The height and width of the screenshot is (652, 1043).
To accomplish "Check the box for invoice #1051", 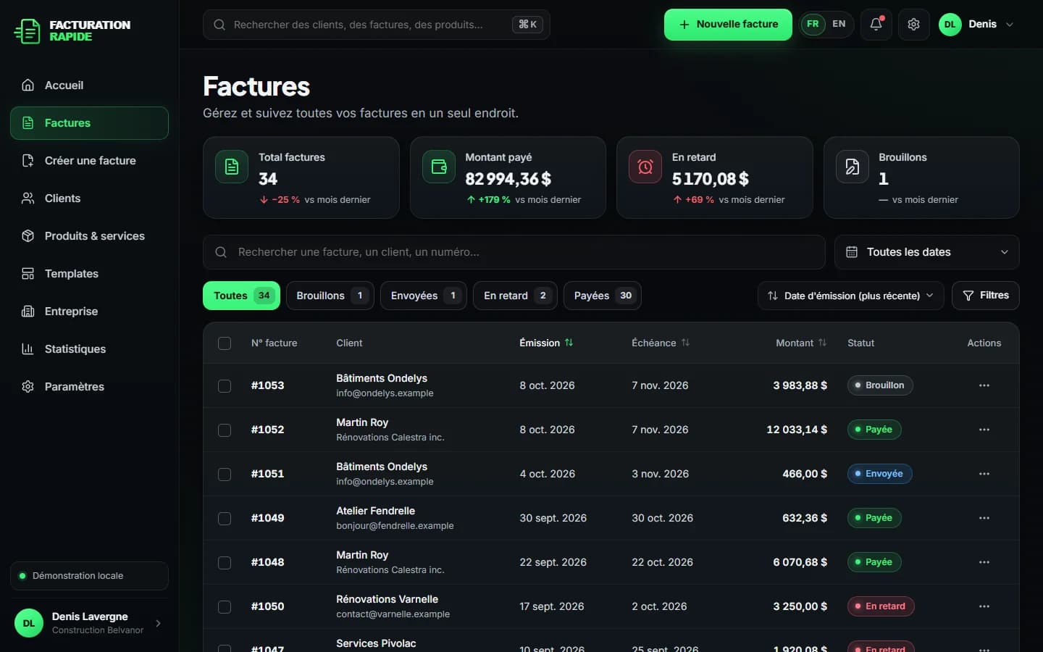I will coord(225,475).
